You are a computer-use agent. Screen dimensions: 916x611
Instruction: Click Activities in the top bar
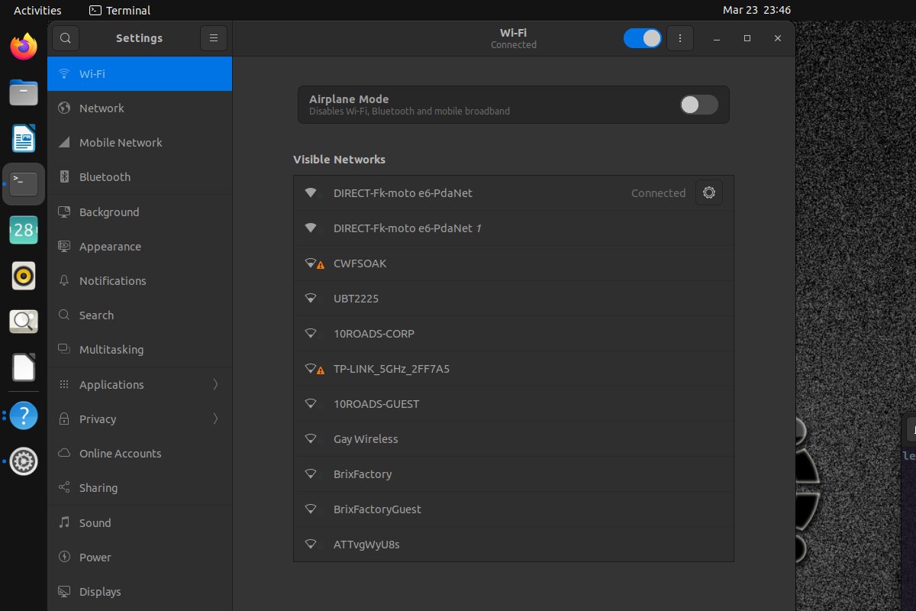(37, 10)
